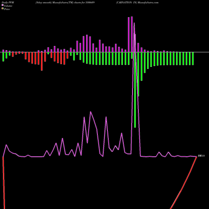The width and height of the screenshot is (209, 209).
Task: Click the 3day smooth MunafaSutra charts heading
Action: pos(65,3)
